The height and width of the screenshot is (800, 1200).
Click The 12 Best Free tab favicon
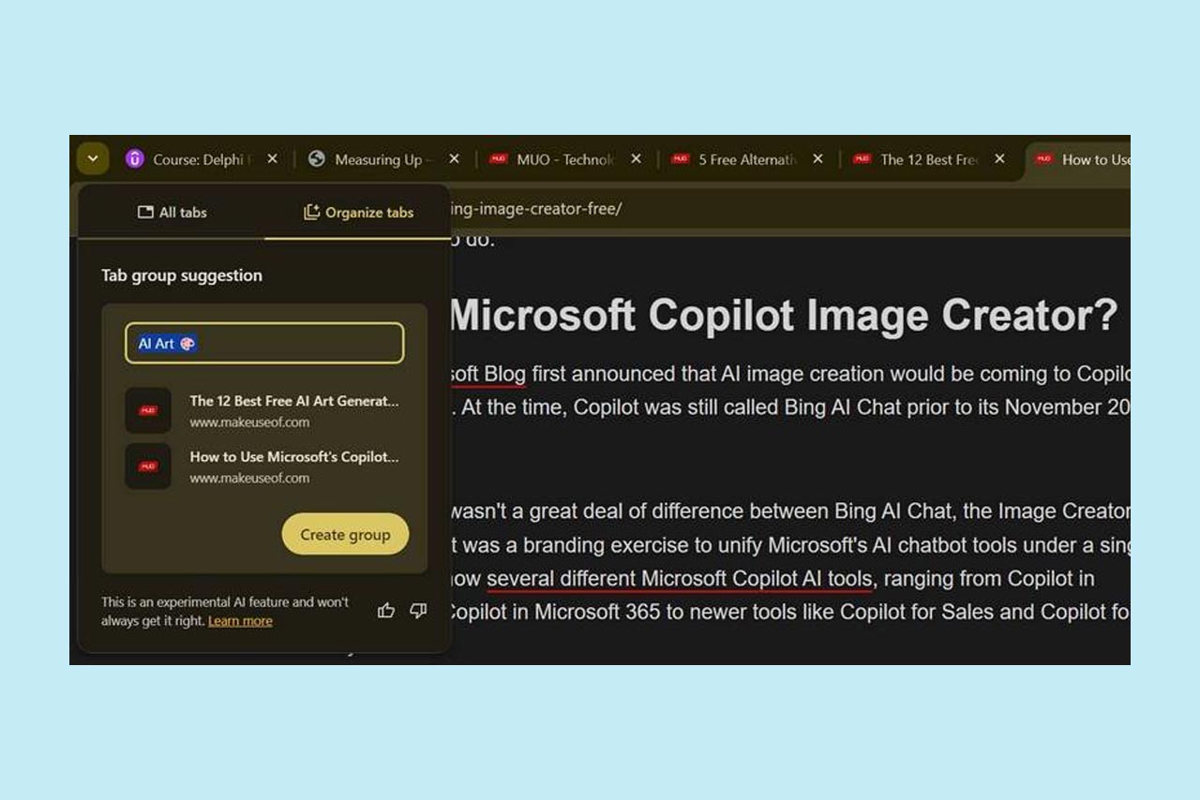tap(862, 159)
